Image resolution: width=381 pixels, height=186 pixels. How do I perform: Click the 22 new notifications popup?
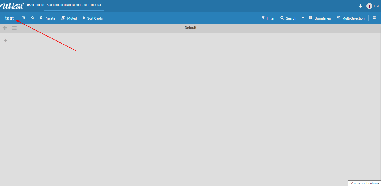(x=364, y=183)
